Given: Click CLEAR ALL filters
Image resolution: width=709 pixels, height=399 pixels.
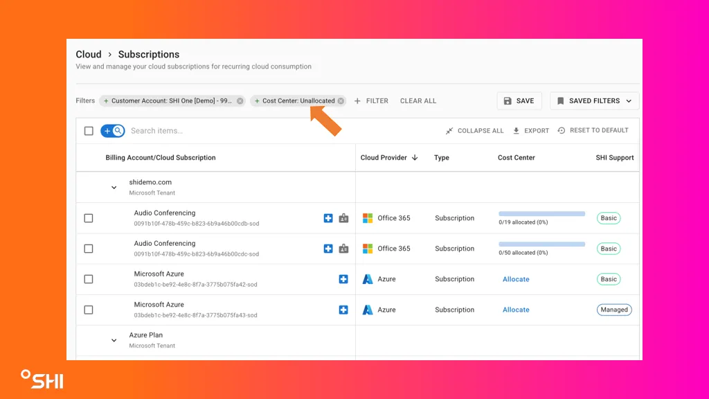Looking at the screenshot, I should [x=418, y=101].
